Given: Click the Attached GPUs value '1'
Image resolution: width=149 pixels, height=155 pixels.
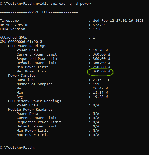Looking at the screenshot, I should click(94, 38).
